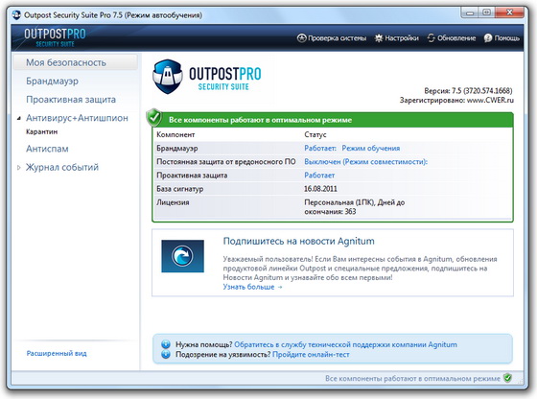The image size is (537, 399).
Task: Click the info icon next to Нужна помощь
Action: click(x=166, y=344)
